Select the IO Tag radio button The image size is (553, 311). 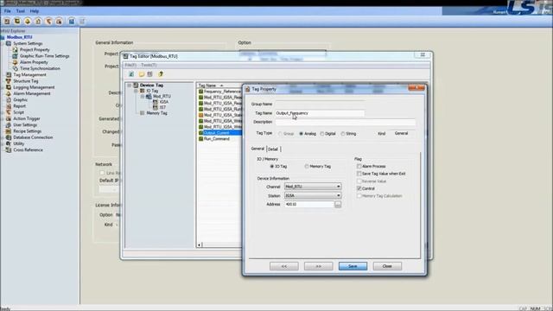[272, 167]
